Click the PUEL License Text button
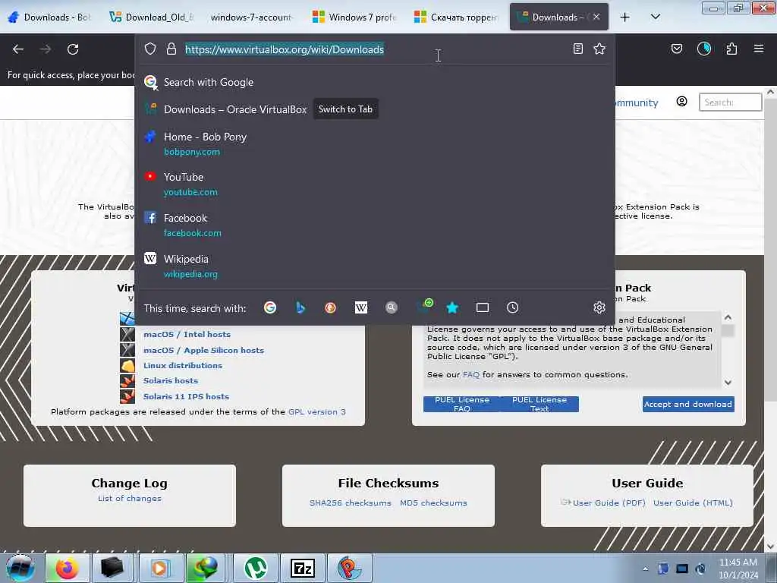The height and width of the screenshot is (583, 777). click(539, 404)
